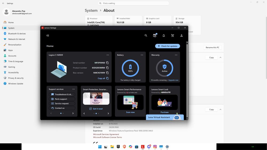Show next Smart Protection promo slide

click(x=108, y=113)
